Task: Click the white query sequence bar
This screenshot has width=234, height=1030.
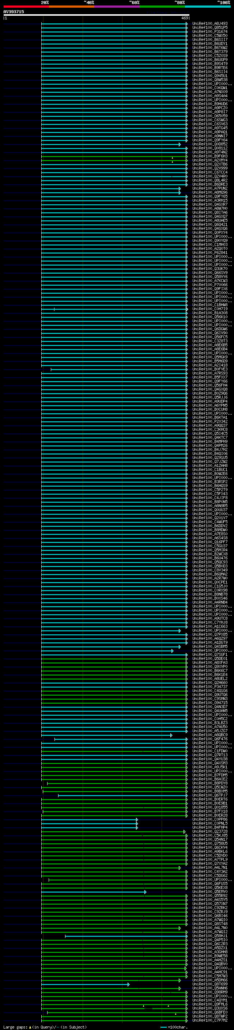Action: click(x=97, y=15)
